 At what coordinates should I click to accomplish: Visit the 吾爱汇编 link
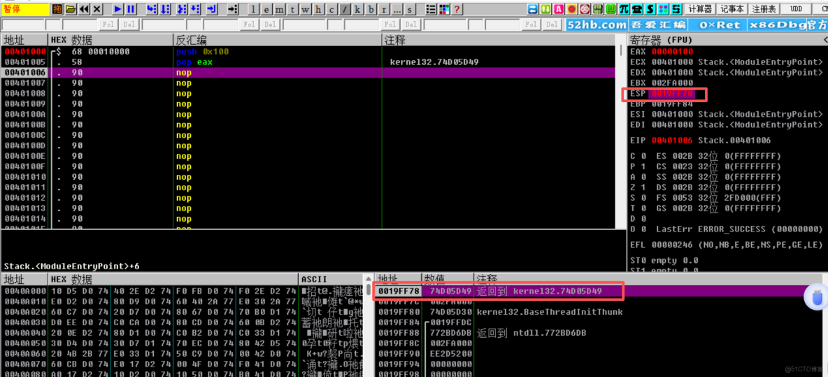pyautogui.click(x=658, y=24)
